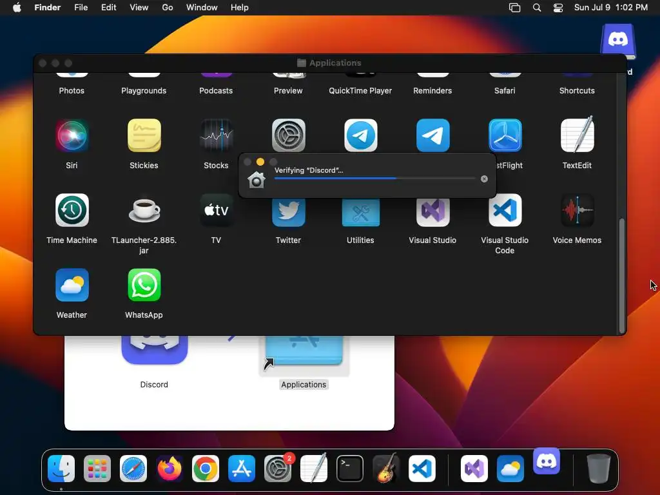Open the TLauncher-2.885.jar file

pyautogui.click(x=144, y=210)
